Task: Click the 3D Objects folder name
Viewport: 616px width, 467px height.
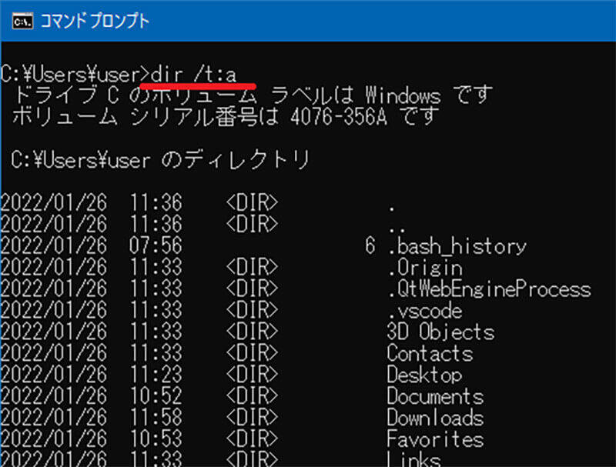Action: [440, 332]
